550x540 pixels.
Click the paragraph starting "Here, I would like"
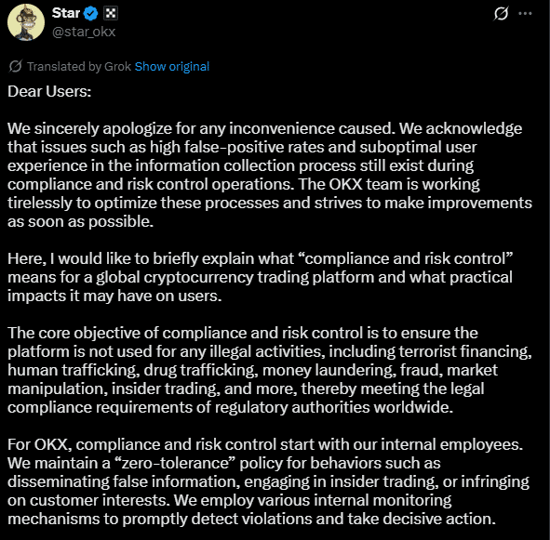pyautogui.click(x=260, y=277)
